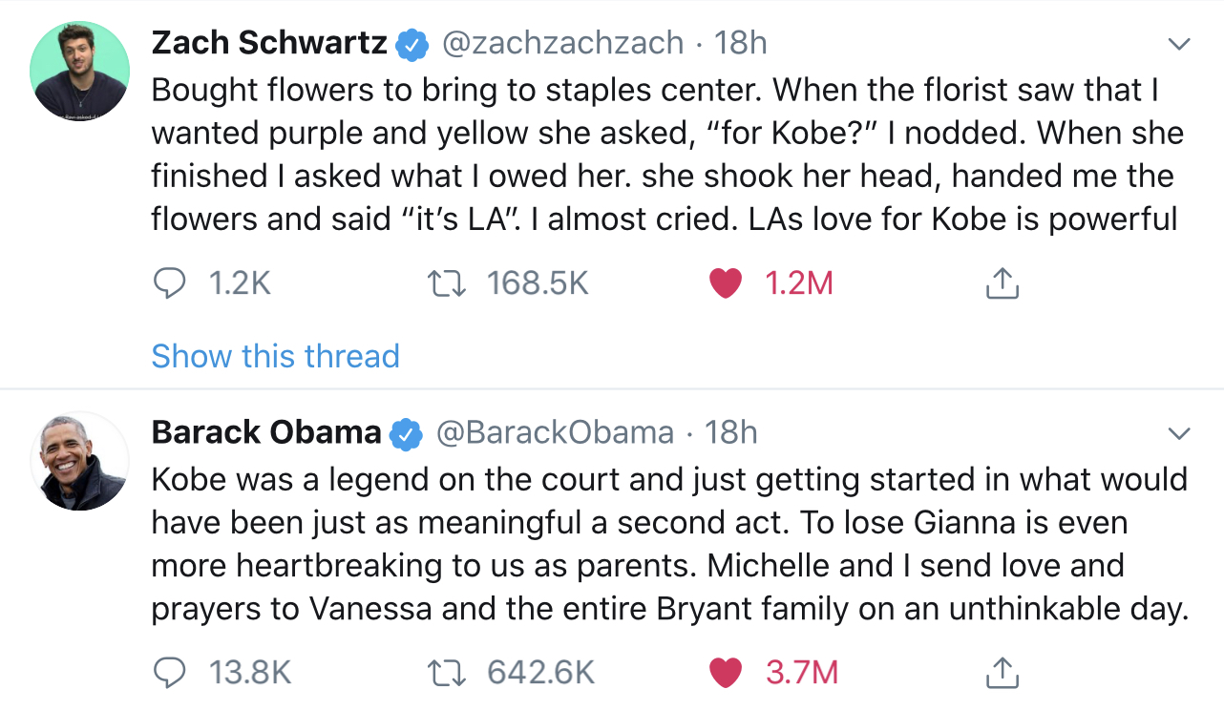
Task: Click the Barack Obama display name
Action: point(266,432)
